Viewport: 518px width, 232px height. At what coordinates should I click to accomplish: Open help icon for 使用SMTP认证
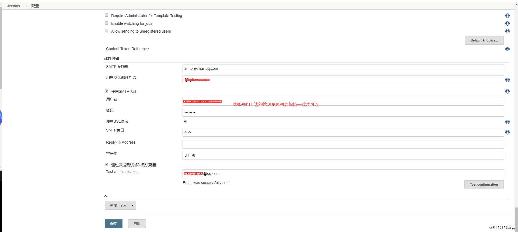click(507, 91)
